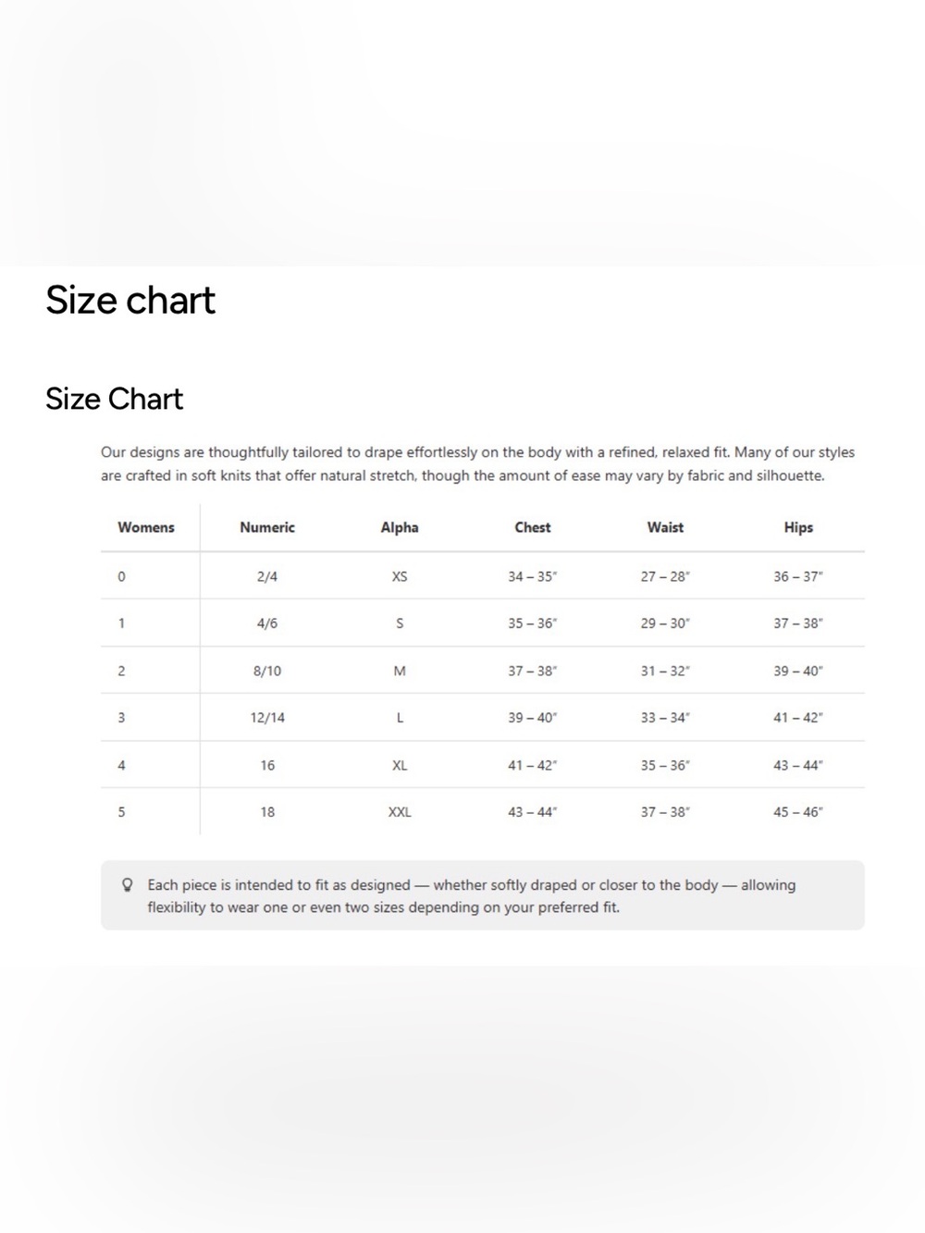Click the Chest column header
925x1233 pixels.
(533, 527)
